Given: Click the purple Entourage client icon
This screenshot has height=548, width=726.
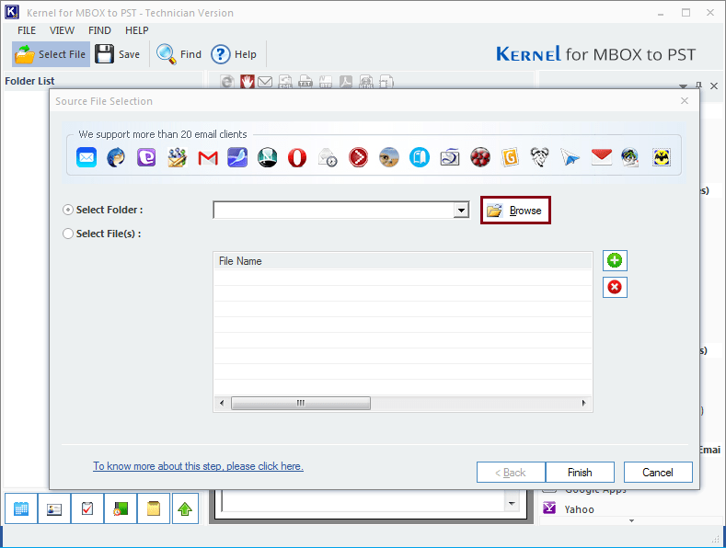Looking at the screenshot, I should 146,158.
